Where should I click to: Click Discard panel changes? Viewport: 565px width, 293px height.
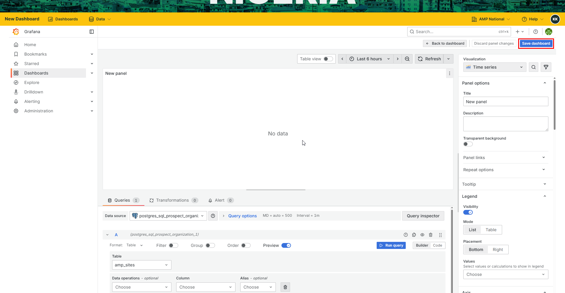click(494, 43)
